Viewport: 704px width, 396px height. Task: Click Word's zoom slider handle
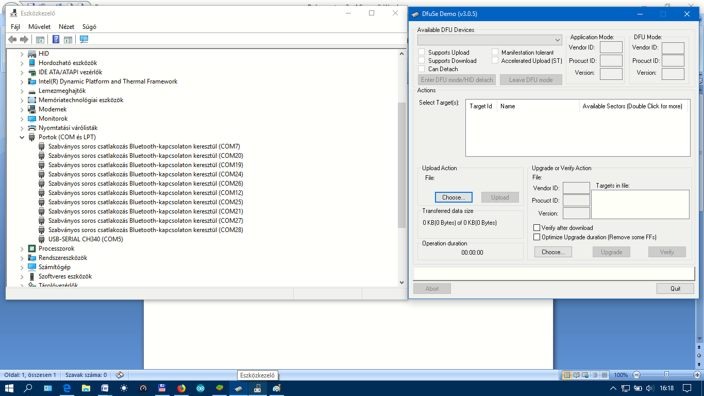[666, 375]
